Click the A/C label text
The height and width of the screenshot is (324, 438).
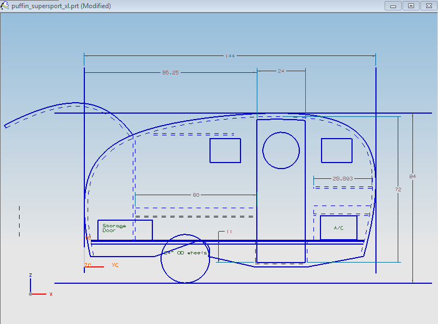(338, 228)
